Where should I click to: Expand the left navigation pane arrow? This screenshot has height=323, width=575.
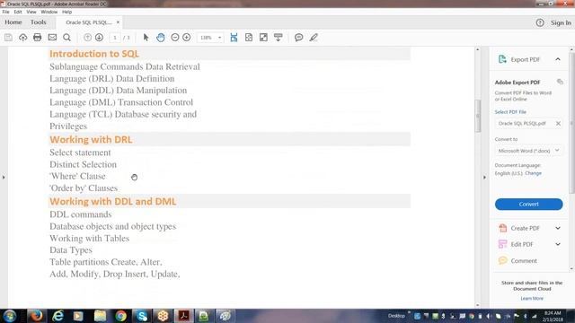tap(4, 178)
